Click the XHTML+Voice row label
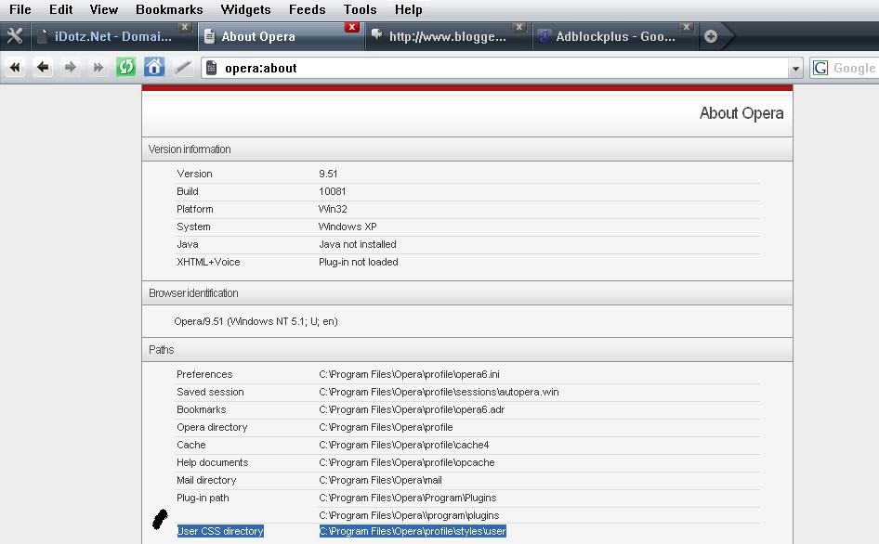Image resolution: width=879 pixels, height=544 pixels. (x=208, y=262)
